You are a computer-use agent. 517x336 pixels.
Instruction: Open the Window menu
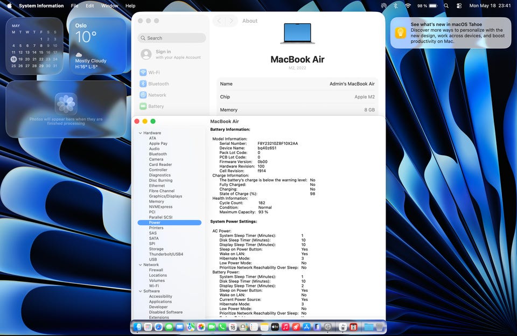(x=110, y=5)
